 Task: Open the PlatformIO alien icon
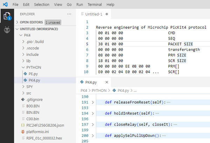7,30
